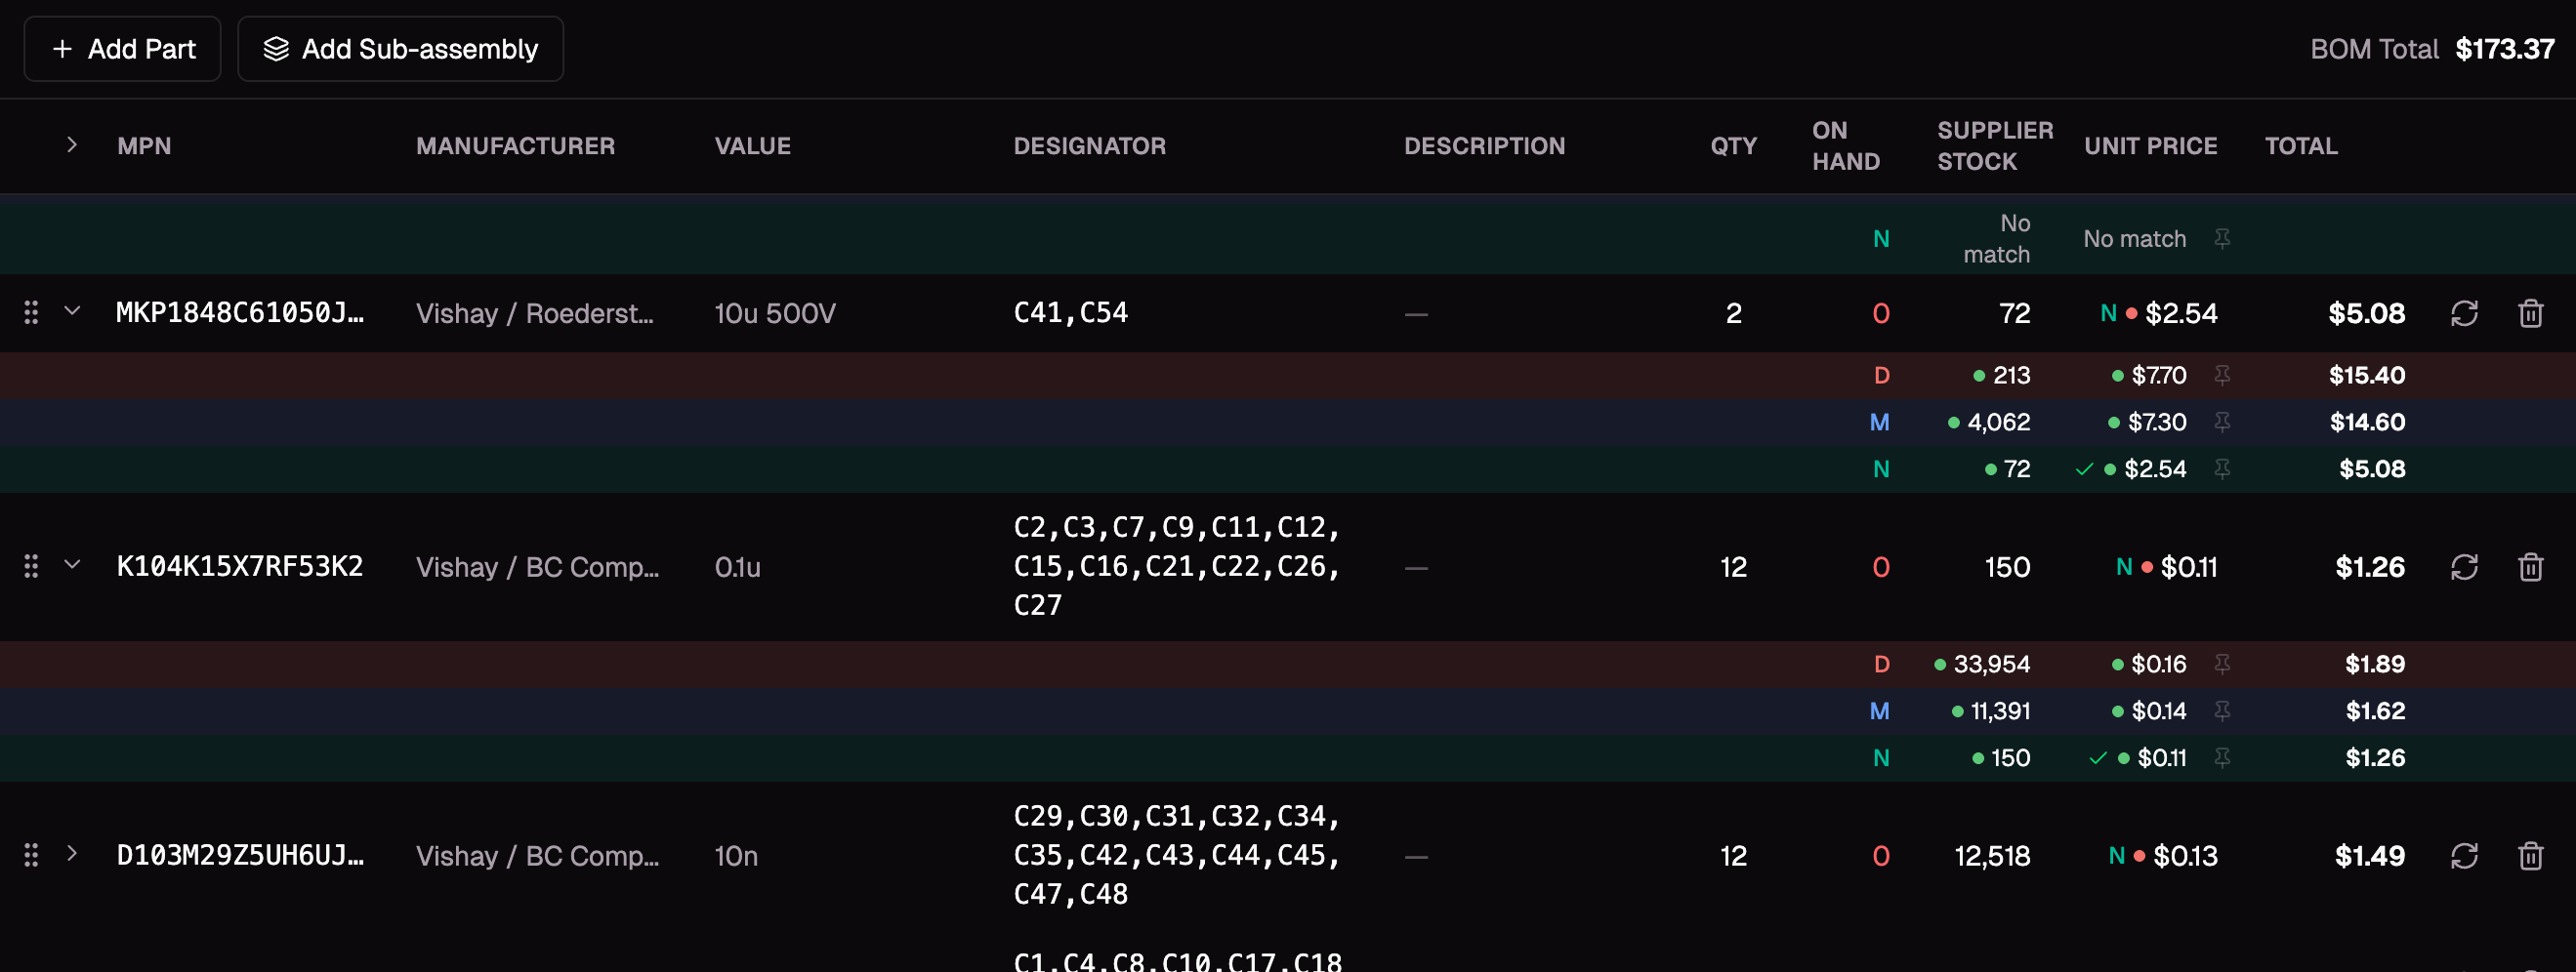Delete the K104K15X7RF53K2 part
This screenshot has height=972, width=2576.
click(x=2532, y=566)
